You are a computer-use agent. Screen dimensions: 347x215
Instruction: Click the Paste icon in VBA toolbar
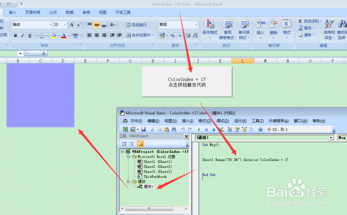(167, 129)
